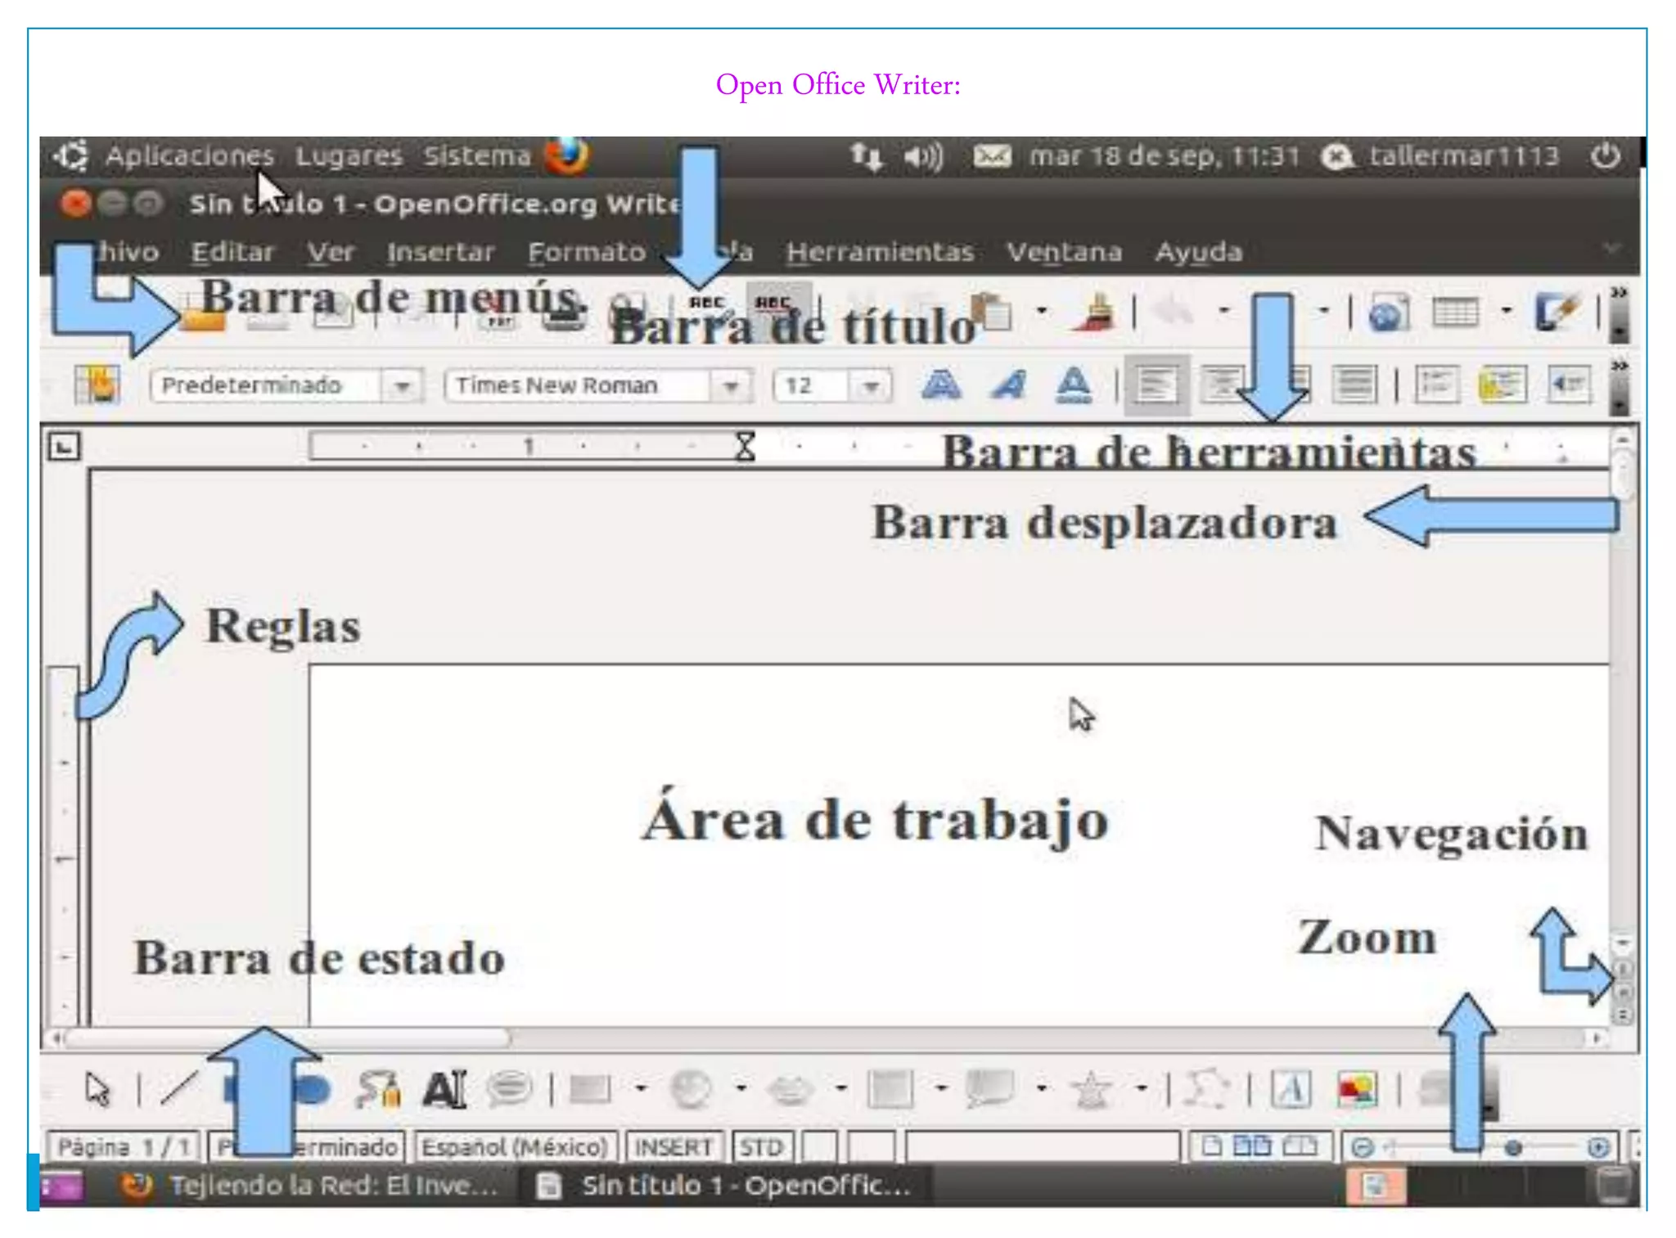Image resolution: width=1676 pixels, height=1238 pixels.
Task: Toggle left text alignment button
Action: [x=1155, y=385]
